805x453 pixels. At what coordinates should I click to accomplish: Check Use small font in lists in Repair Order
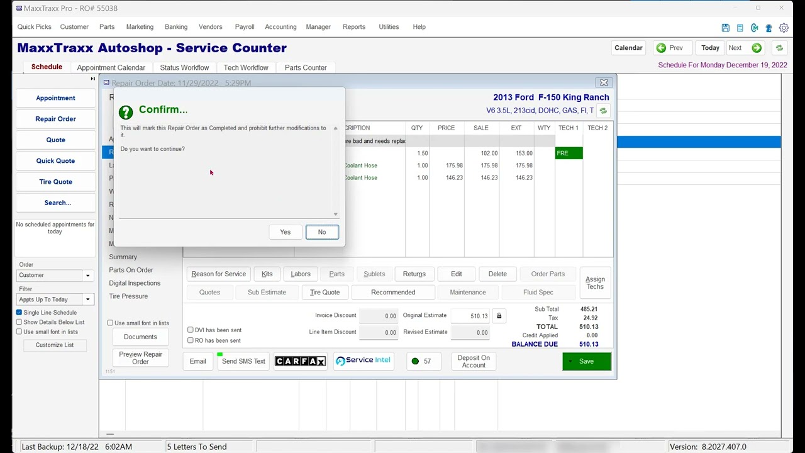pos(110,323)
